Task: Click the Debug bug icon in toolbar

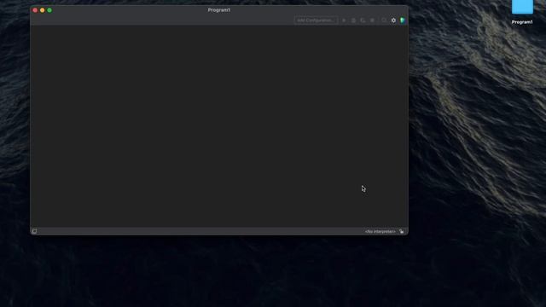Action: coord(353,20)
